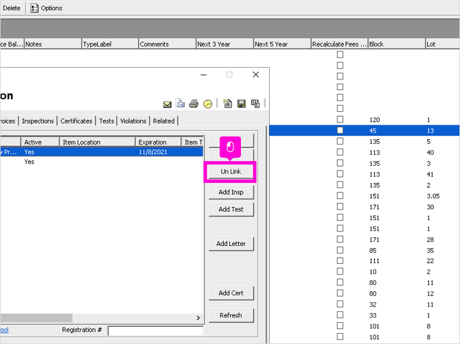Select the row with Block 80 Lot 12

(x=365, y=293)
